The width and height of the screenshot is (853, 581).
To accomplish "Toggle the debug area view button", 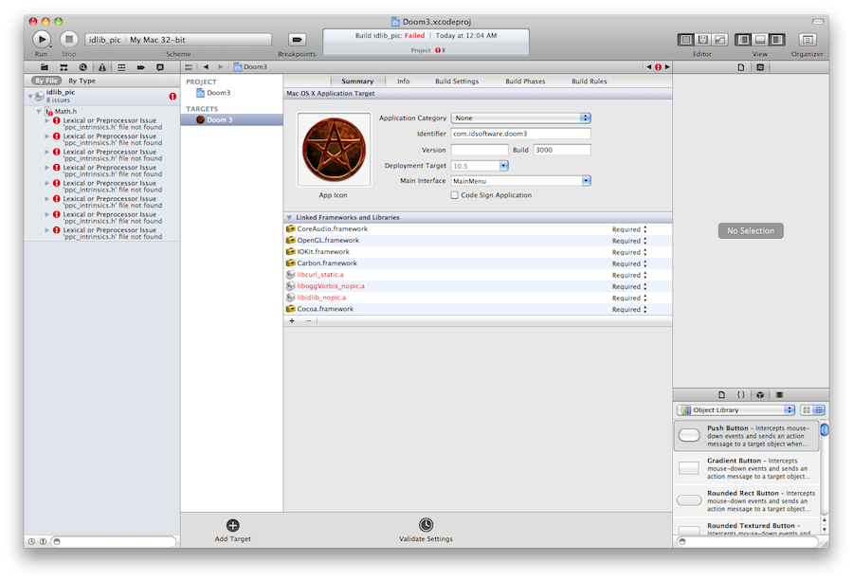I will (x=760, y=39).
